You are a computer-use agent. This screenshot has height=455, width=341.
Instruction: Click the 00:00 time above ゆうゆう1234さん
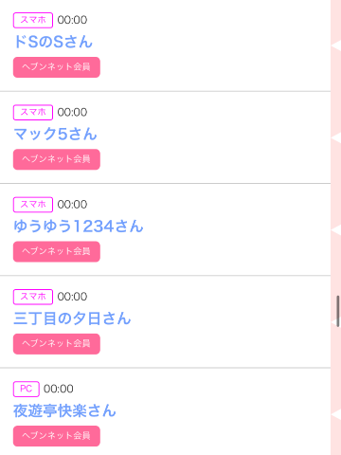click(x=72, y=205)
